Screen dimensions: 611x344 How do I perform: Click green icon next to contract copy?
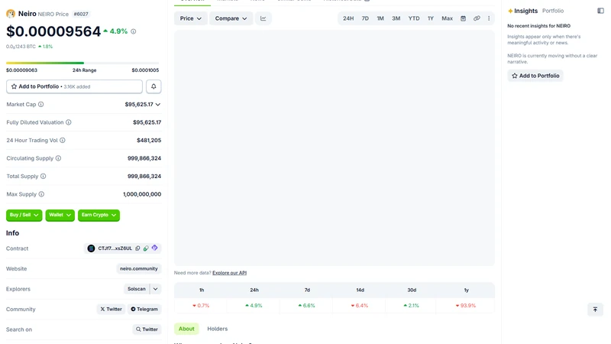coord(146,248)
